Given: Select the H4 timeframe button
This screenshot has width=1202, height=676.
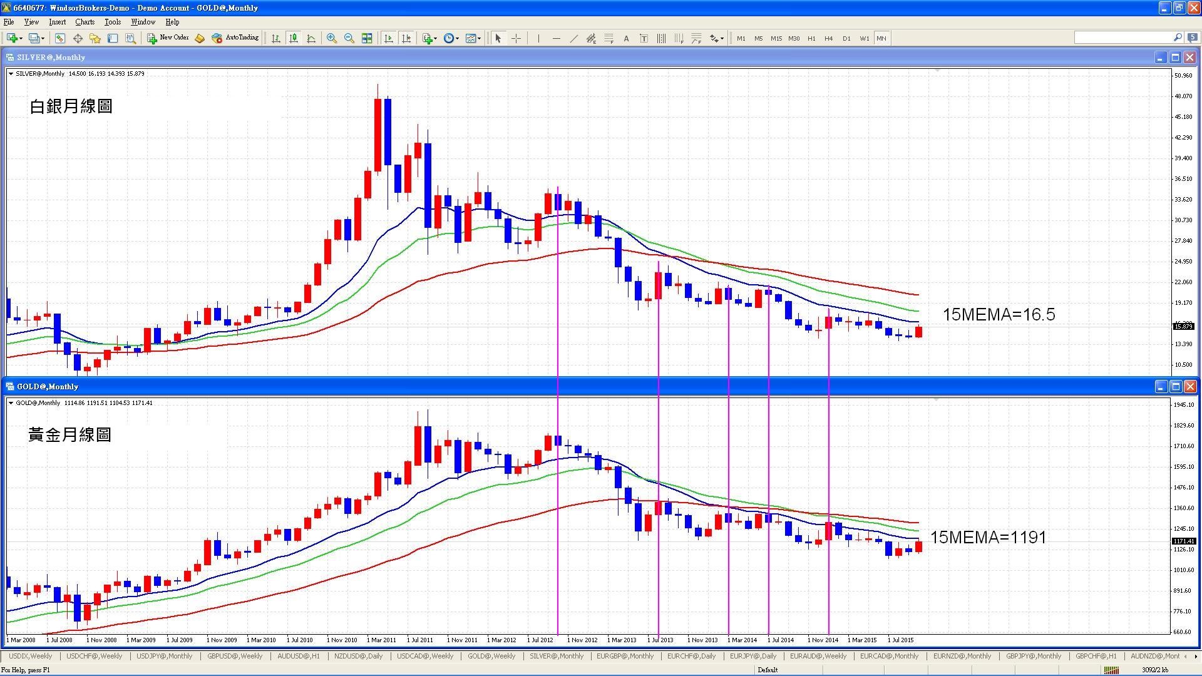Looking at the screenshot, I should point(828,39).
